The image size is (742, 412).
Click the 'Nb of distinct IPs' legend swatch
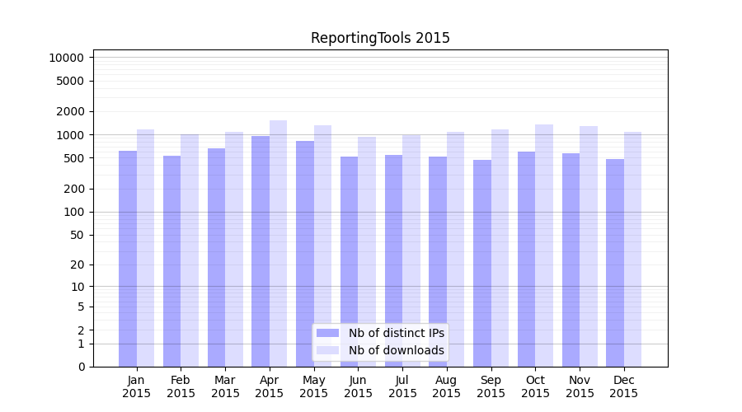328,333
